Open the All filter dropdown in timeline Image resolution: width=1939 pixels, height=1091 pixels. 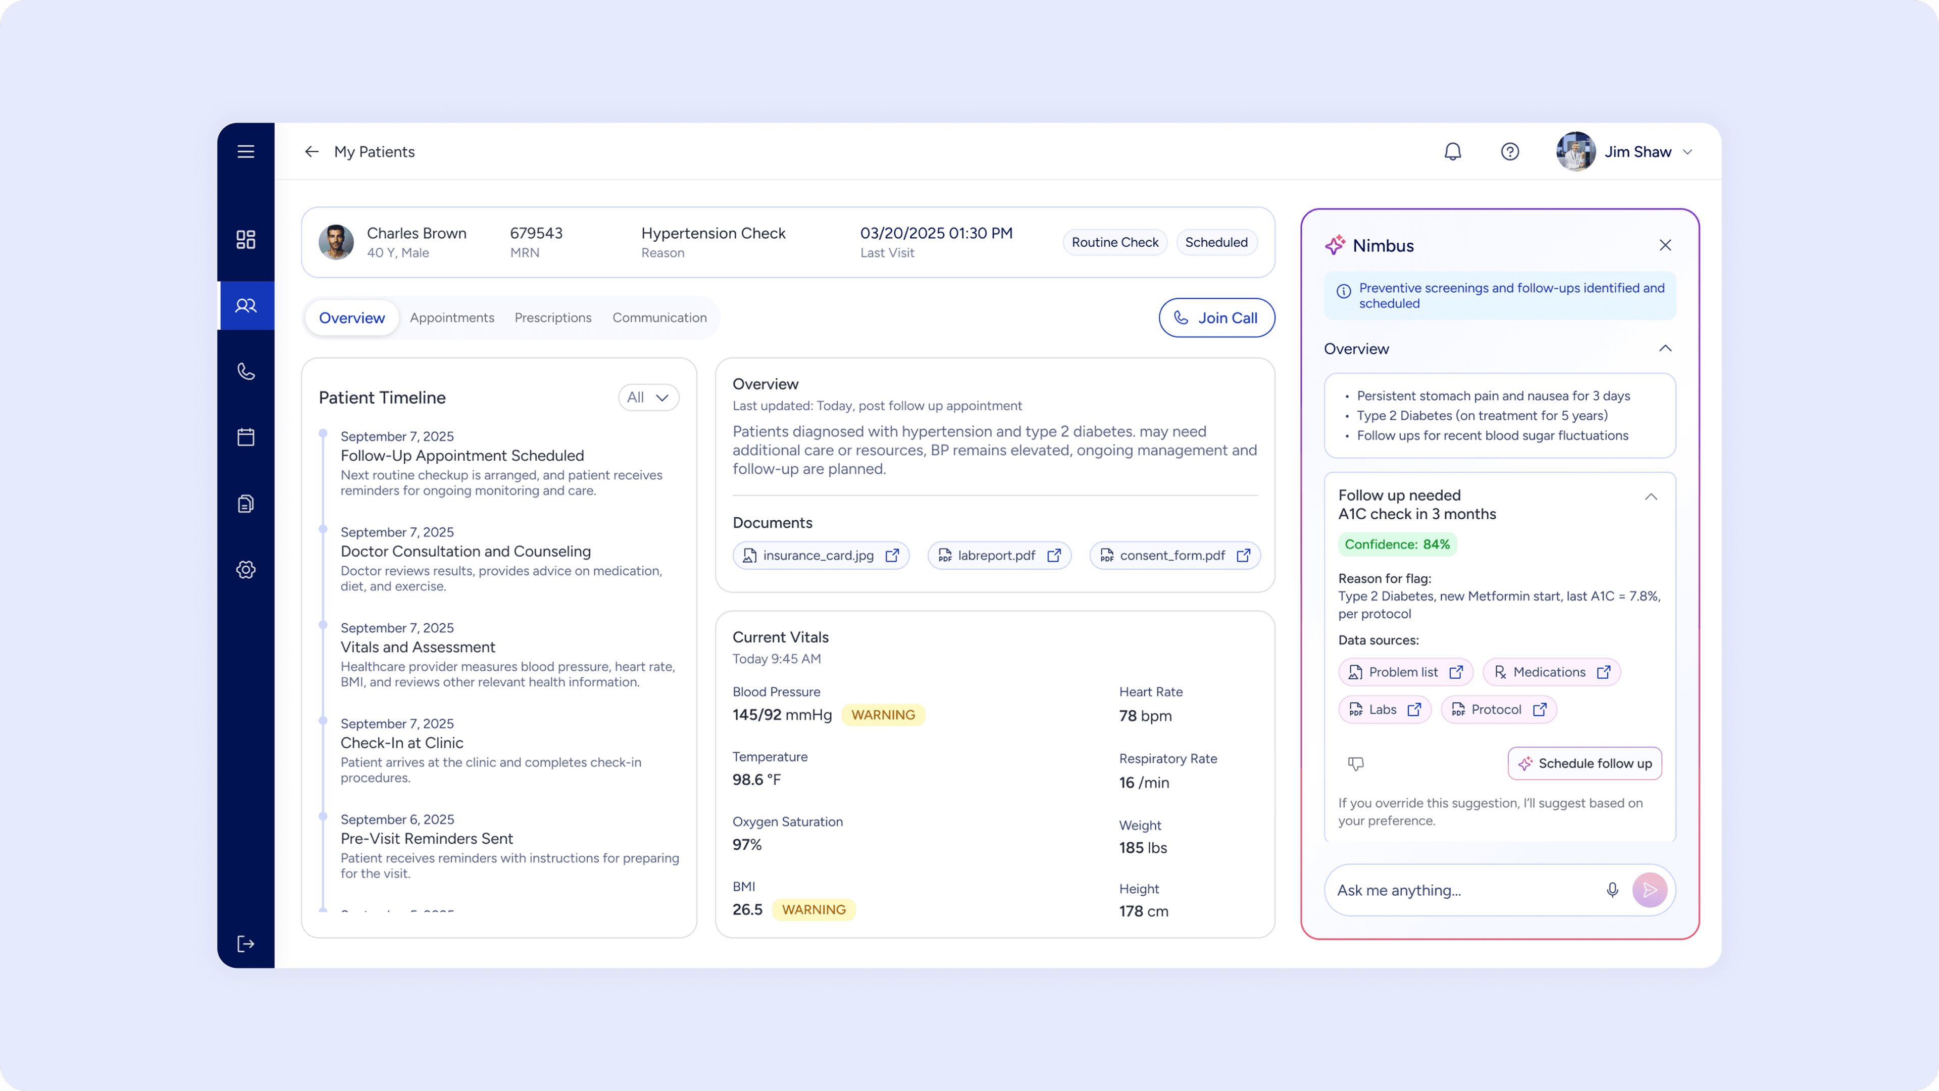pyautogui.click(x=648, y=397)
